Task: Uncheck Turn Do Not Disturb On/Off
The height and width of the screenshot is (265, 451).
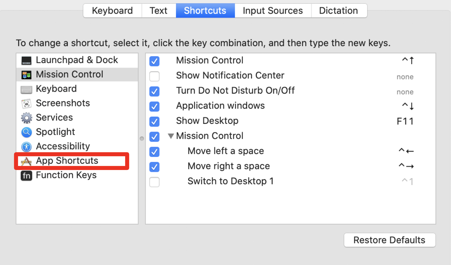Action: click(154, 91)
